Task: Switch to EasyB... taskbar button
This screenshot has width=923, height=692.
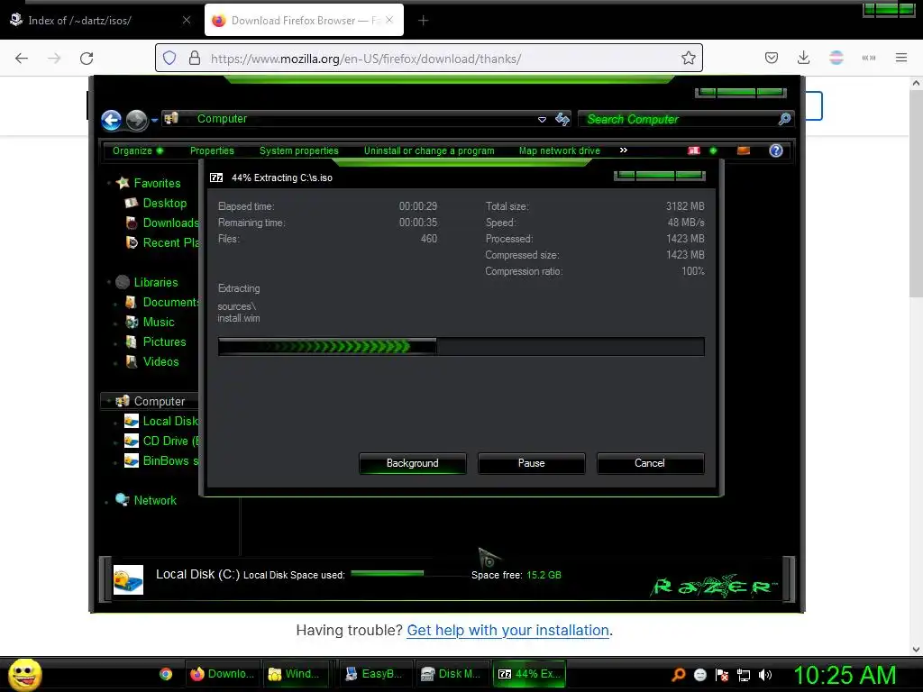Action: (x=375, y=674)
